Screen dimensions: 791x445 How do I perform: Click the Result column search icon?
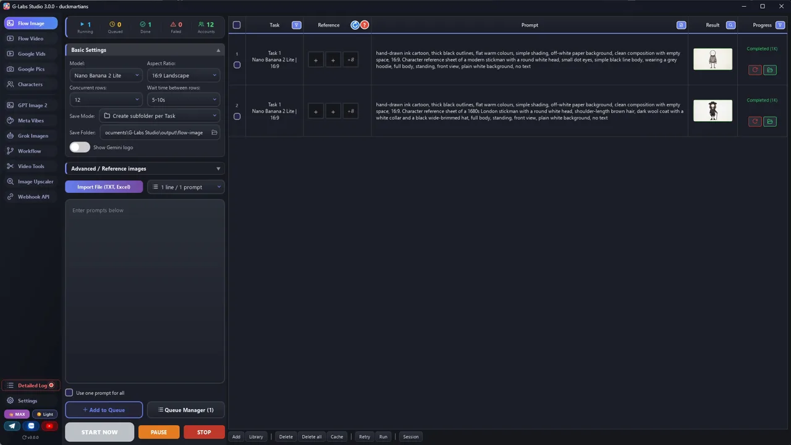(730, 25)
